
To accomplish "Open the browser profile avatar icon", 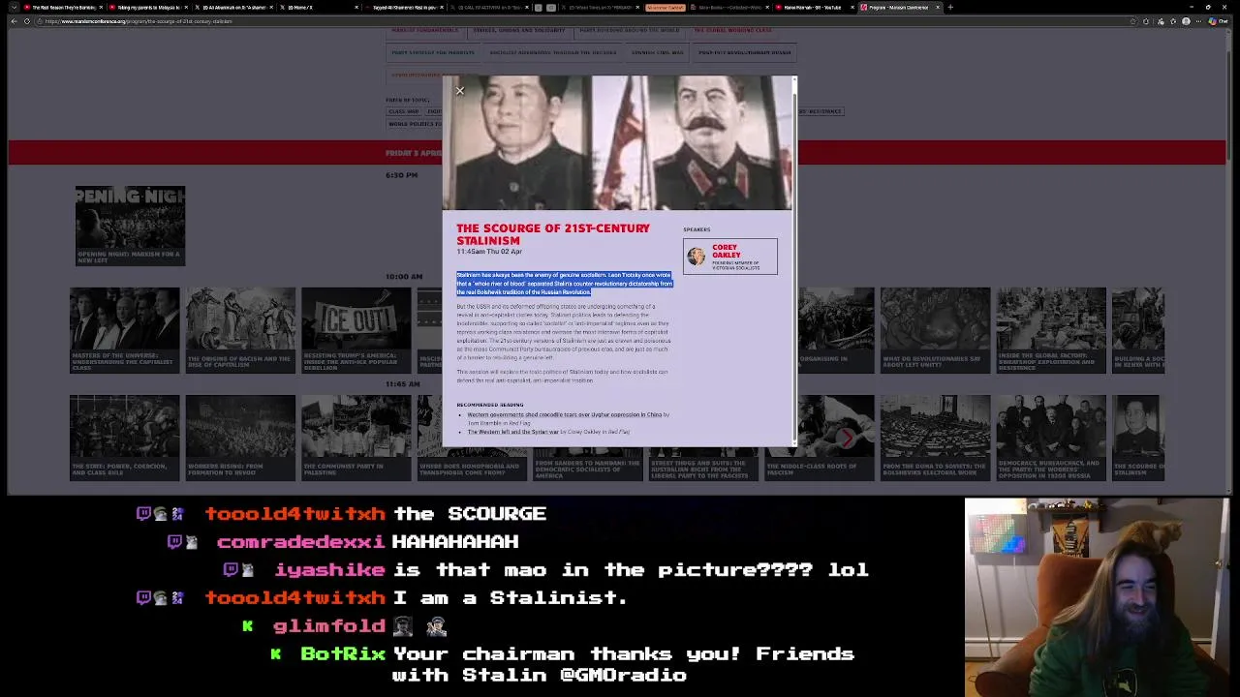I will (x=1186, y=21).
